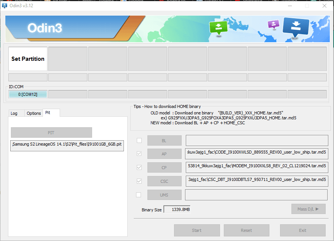This screenshot has width=334, height=241.
Task: Click the 0:[COM12] port indicator
Action: pyautogui.click(x=28, y=94)
